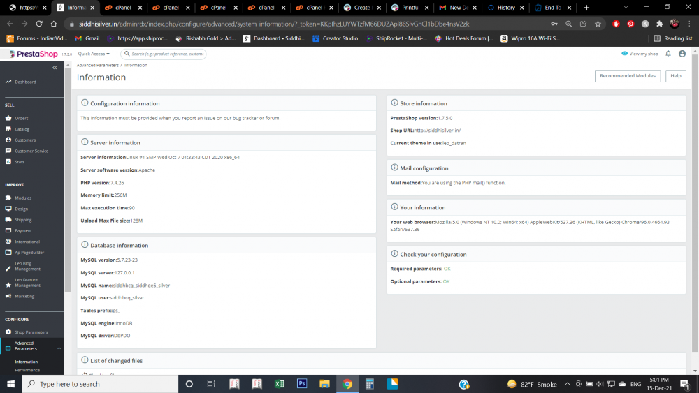The image size is (699, 393).
Task: Click the Shipping truck icon
Action: 8,219
